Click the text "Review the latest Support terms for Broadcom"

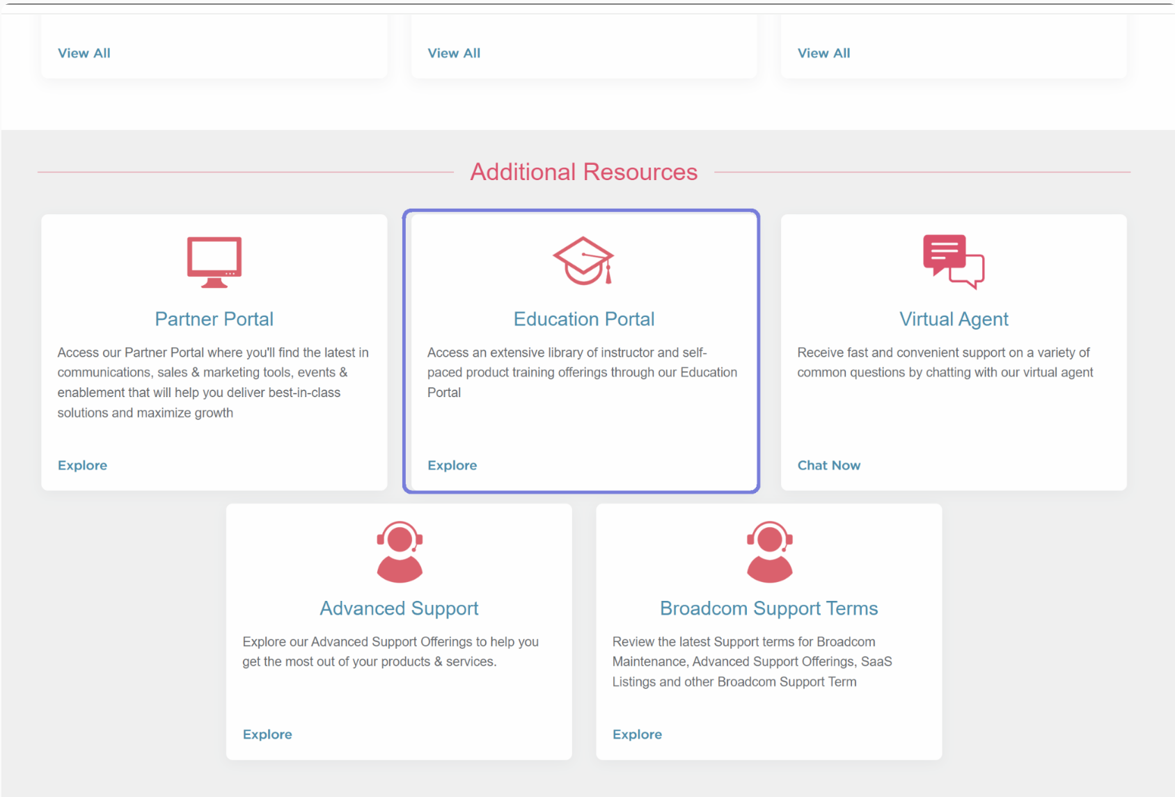pos(744,642)
